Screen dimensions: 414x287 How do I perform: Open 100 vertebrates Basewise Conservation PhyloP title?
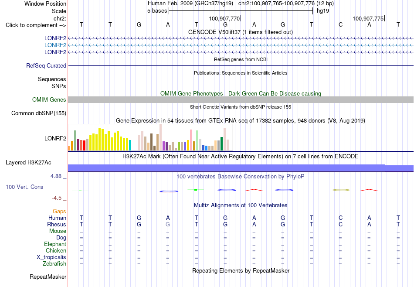tap(241, 176)
